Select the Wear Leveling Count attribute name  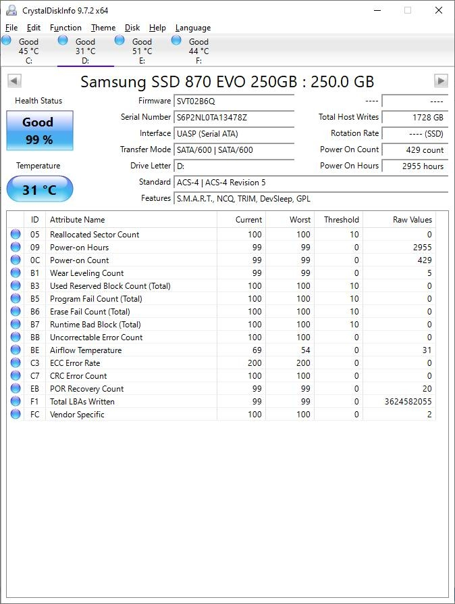coord(87,273)
